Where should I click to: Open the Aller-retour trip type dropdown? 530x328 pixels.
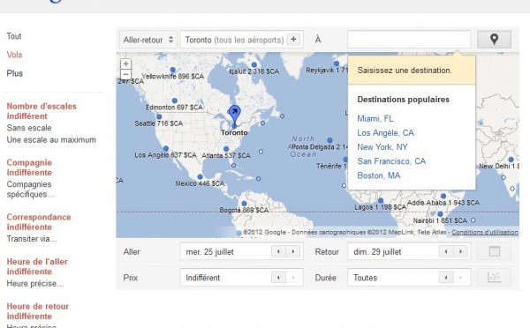point(148,40)
